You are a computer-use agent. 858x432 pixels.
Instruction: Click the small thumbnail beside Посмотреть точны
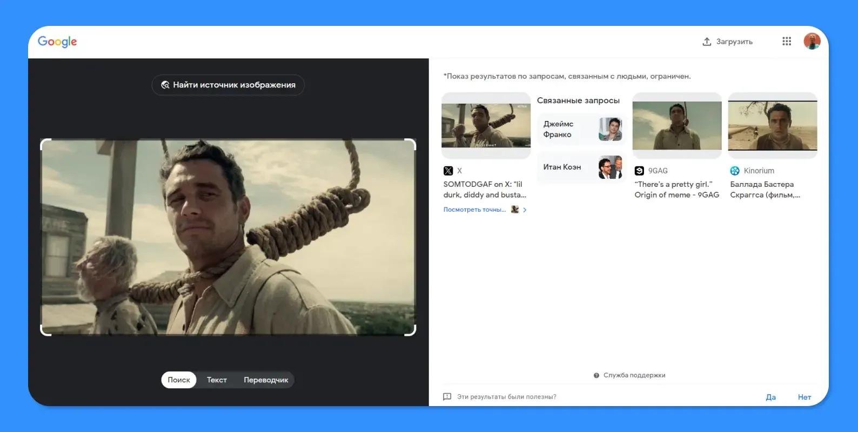coord(515,210)
